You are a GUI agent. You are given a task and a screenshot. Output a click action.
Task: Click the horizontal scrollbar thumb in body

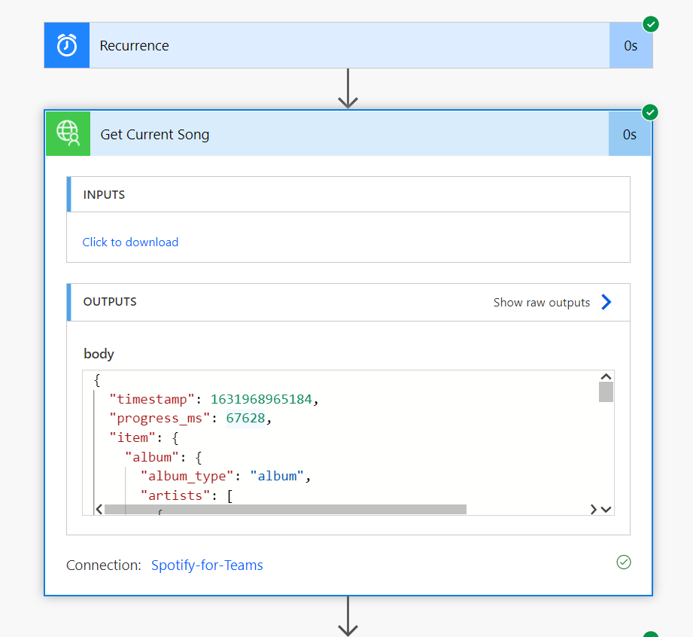285,509
